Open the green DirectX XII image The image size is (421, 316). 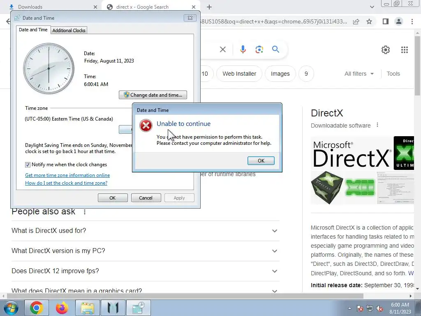tap(360, 188)
